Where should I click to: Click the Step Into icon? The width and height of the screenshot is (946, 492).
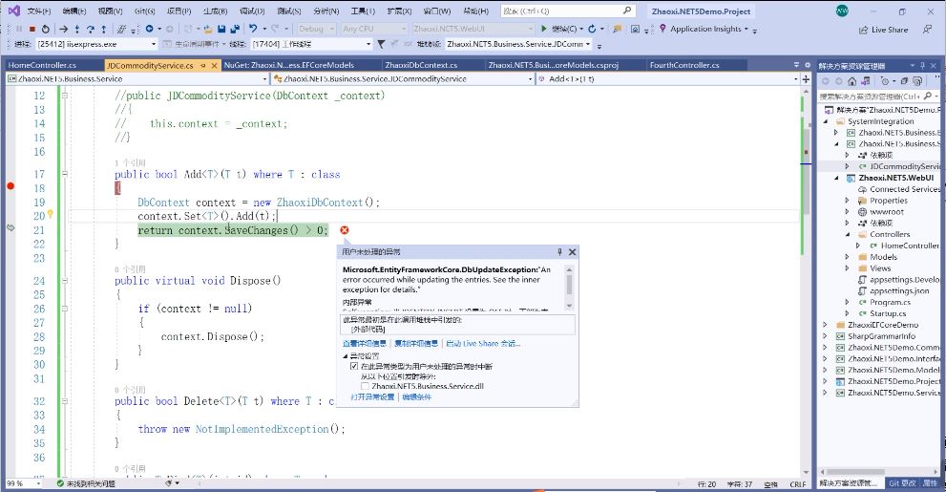tap(76, 29)
